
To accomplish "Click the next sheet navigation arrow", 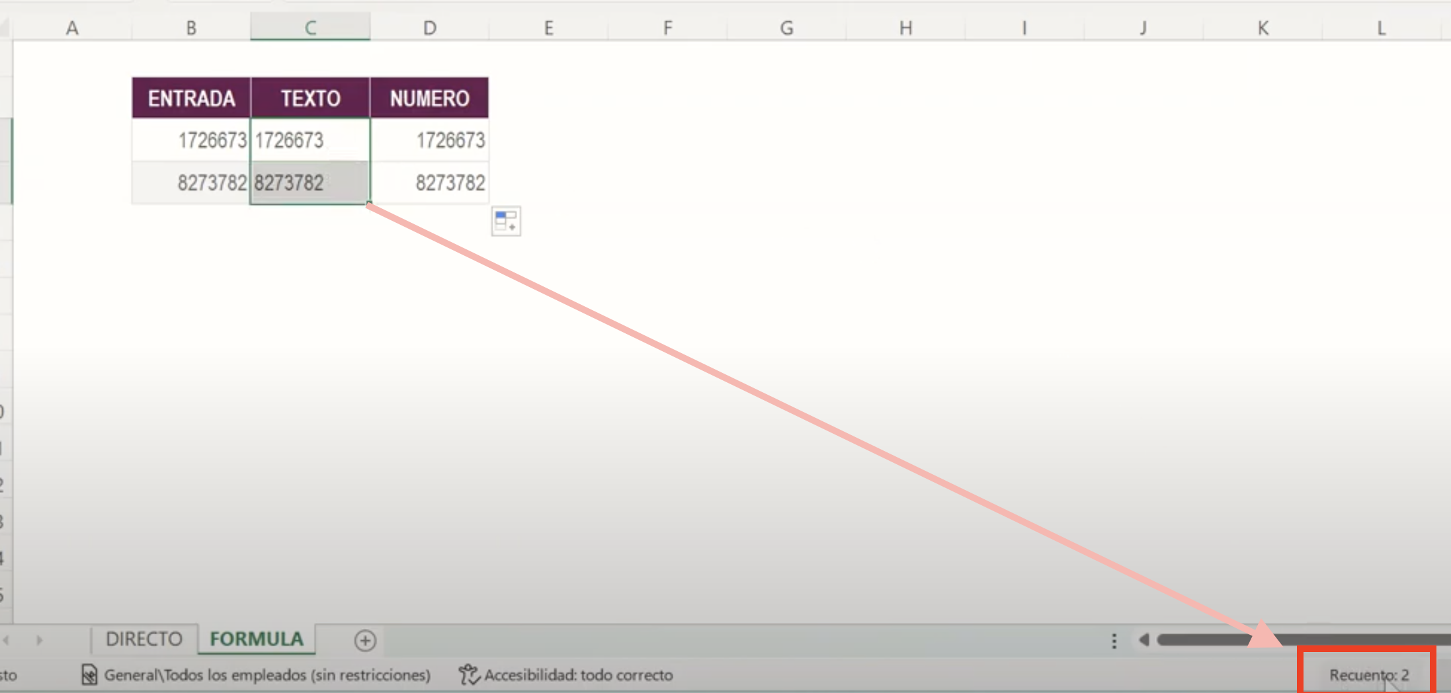I will point(40,639).
